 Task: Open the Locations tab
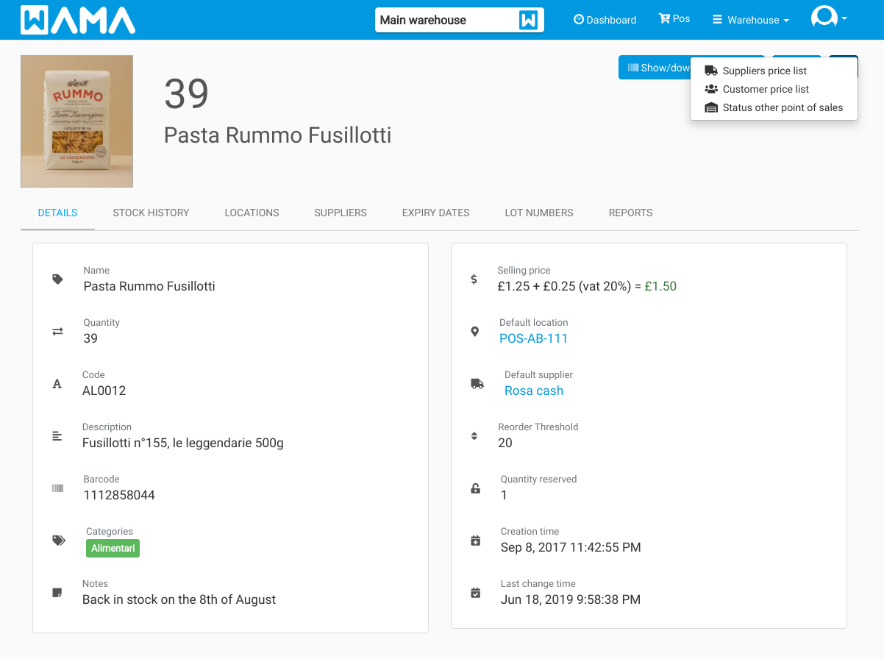click(x=252, y=213)
